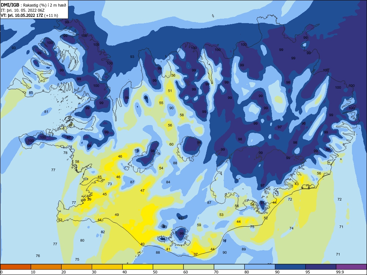Click the legend tick label 20
The width and height of the screenshot is (367, 275).
63,272
